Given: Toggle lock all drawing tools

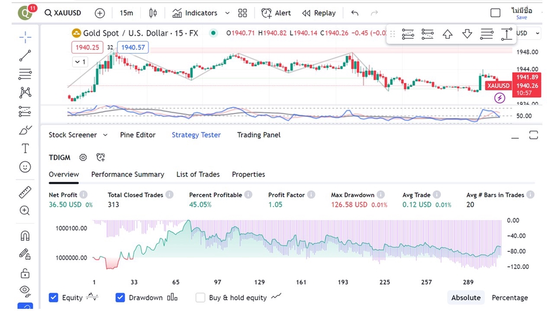Looking at the screenshot, I should (x=25, y=273).
